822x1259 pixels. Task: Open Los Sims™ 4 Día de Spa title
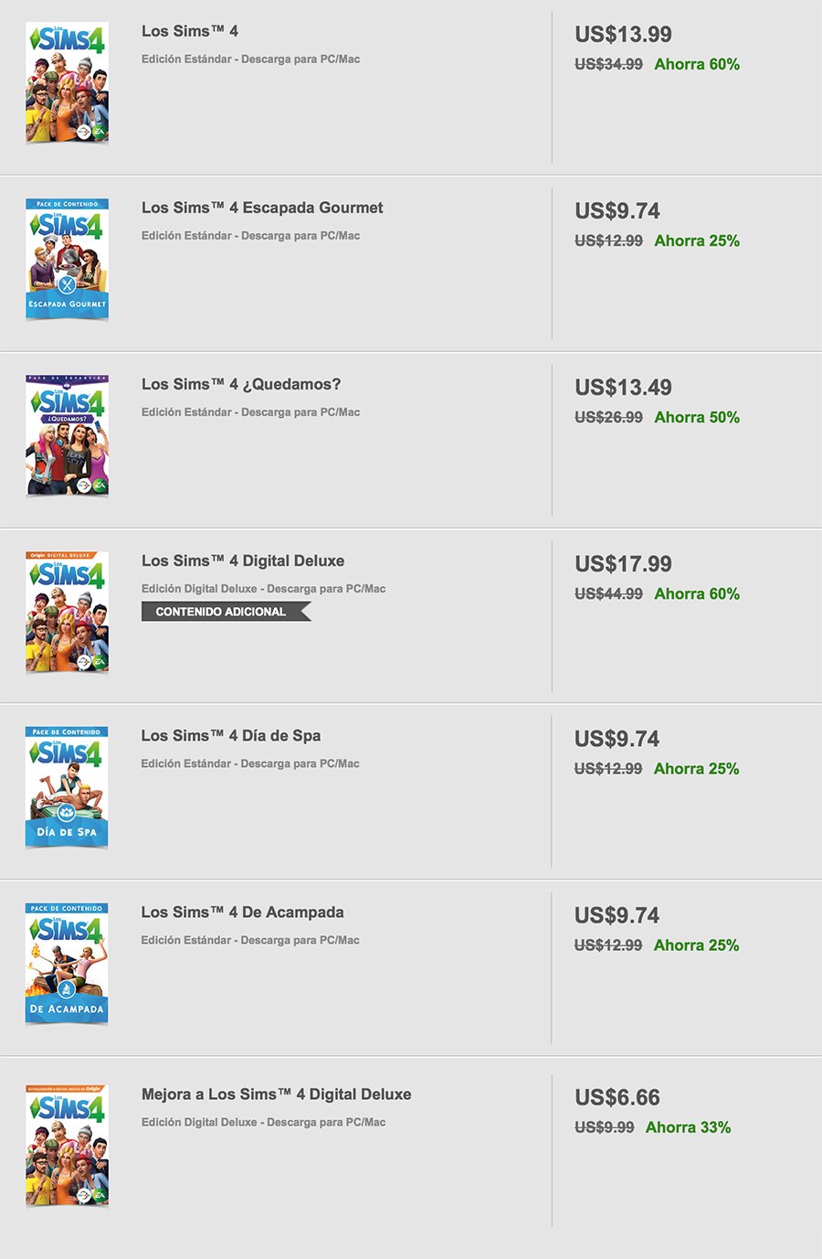(x=231, y=735)
